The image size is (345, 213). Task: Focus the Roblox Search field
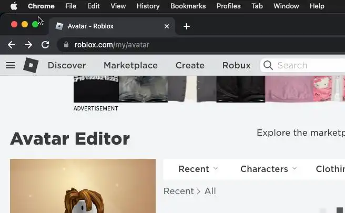(303, 65)
